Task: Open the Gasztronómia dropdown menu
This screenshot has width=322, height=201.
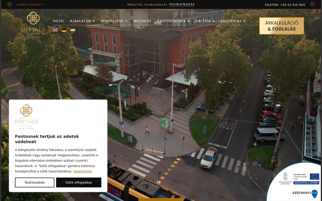Action: (x=173, y=21)
